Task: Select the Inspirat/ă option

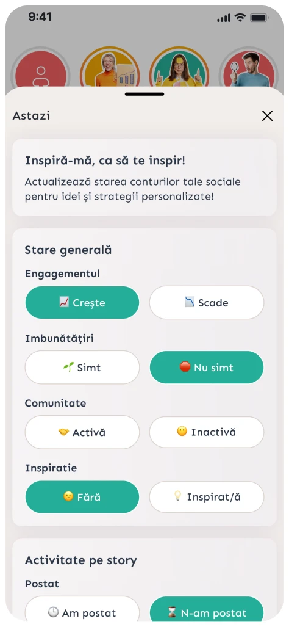Action: click(x=207, y=497)
